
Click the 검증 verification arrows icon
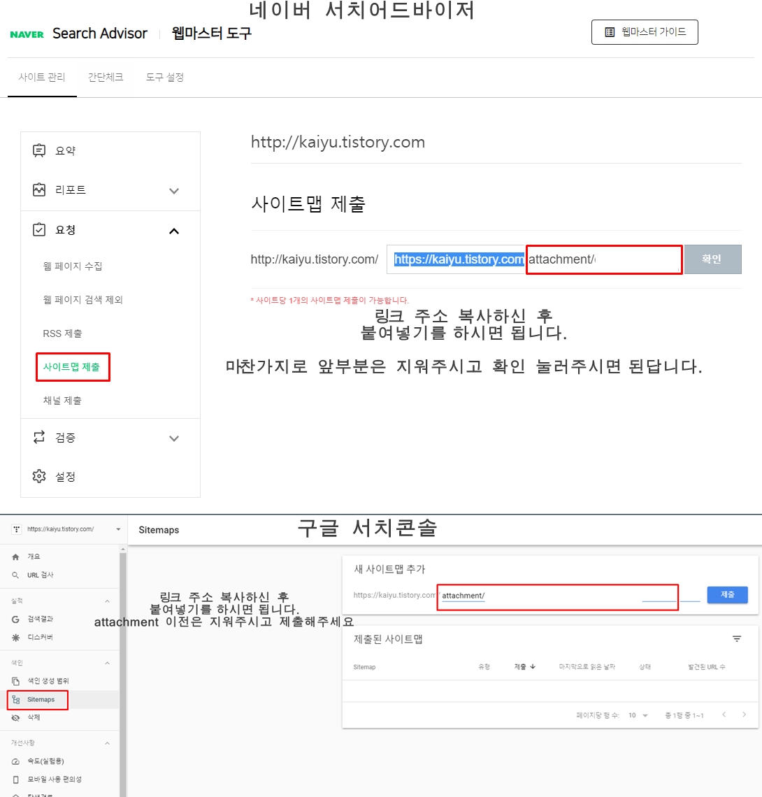(39, 437)
